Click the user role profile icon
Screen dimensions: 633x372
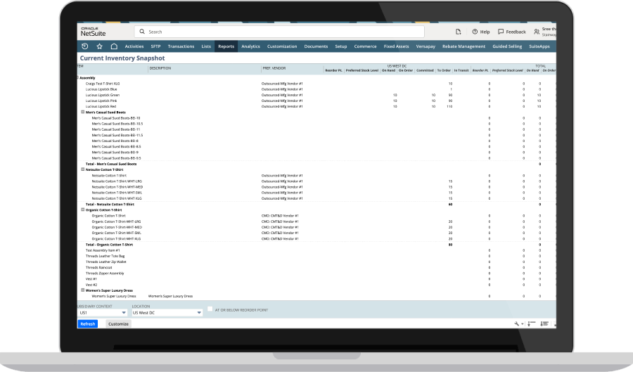point(537,32)
